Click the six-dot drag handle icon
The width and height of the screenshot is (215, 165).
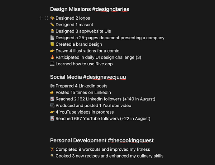tap(47, 18)
